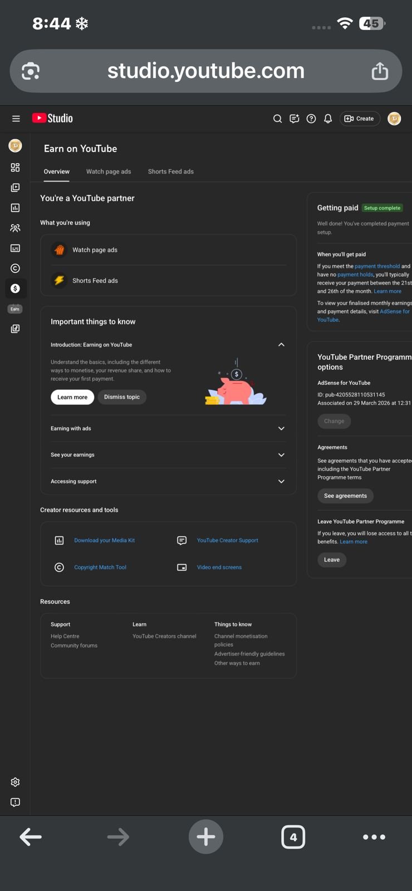Open Community people icon in sidebar
This screenshot has width=412, height=891.
pyautogui.click(x=15, y=228)
